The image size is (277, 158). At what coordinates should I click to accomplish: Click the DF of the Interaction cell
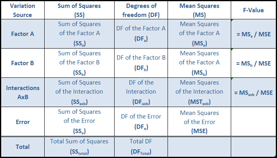point(141,92)
